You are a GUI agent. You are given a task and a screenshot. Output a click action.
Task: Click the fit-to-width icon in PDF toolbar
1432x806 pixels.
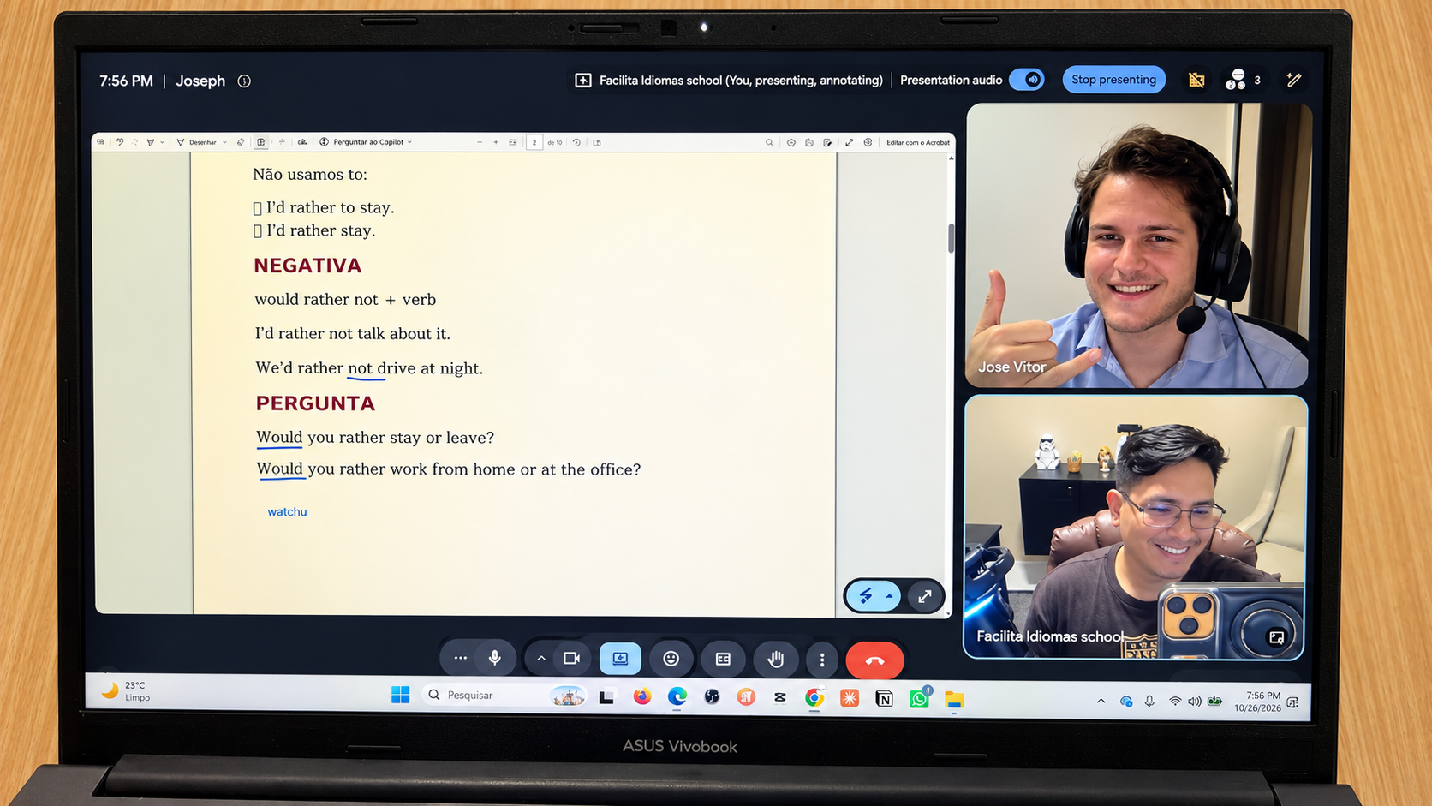[x=513, y=142]
